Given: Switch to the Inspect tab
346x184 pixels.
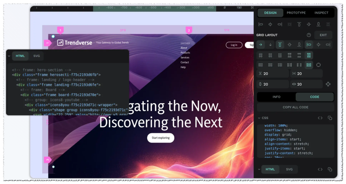Looking at the screenshot, I should pyautogui.click(x=321, y=13).
